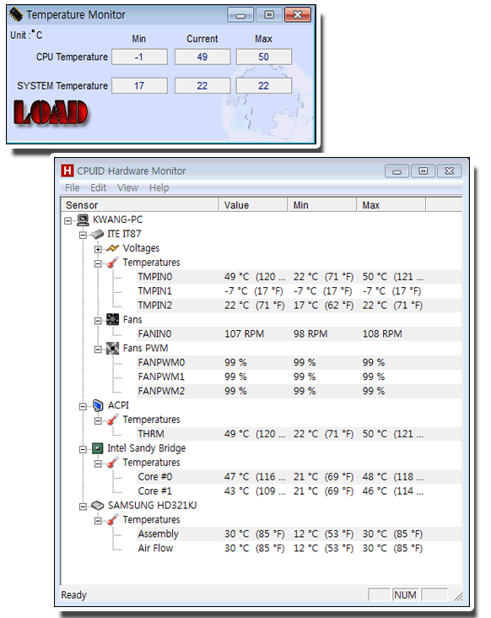491x618 pixels.
Task: Click the Sensor column header
Action: tap(140, 205)
